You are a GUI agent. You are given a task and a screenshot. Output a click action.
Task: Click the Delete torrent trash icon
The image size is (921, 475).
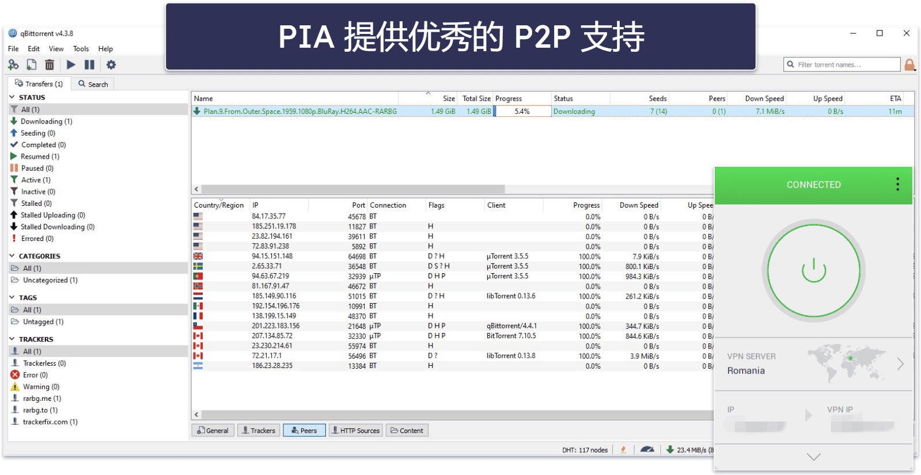click(50, 65)
